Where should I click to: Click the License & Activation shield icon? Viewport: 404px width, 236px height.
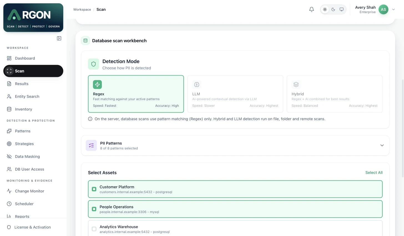click(x=9, y=227)
